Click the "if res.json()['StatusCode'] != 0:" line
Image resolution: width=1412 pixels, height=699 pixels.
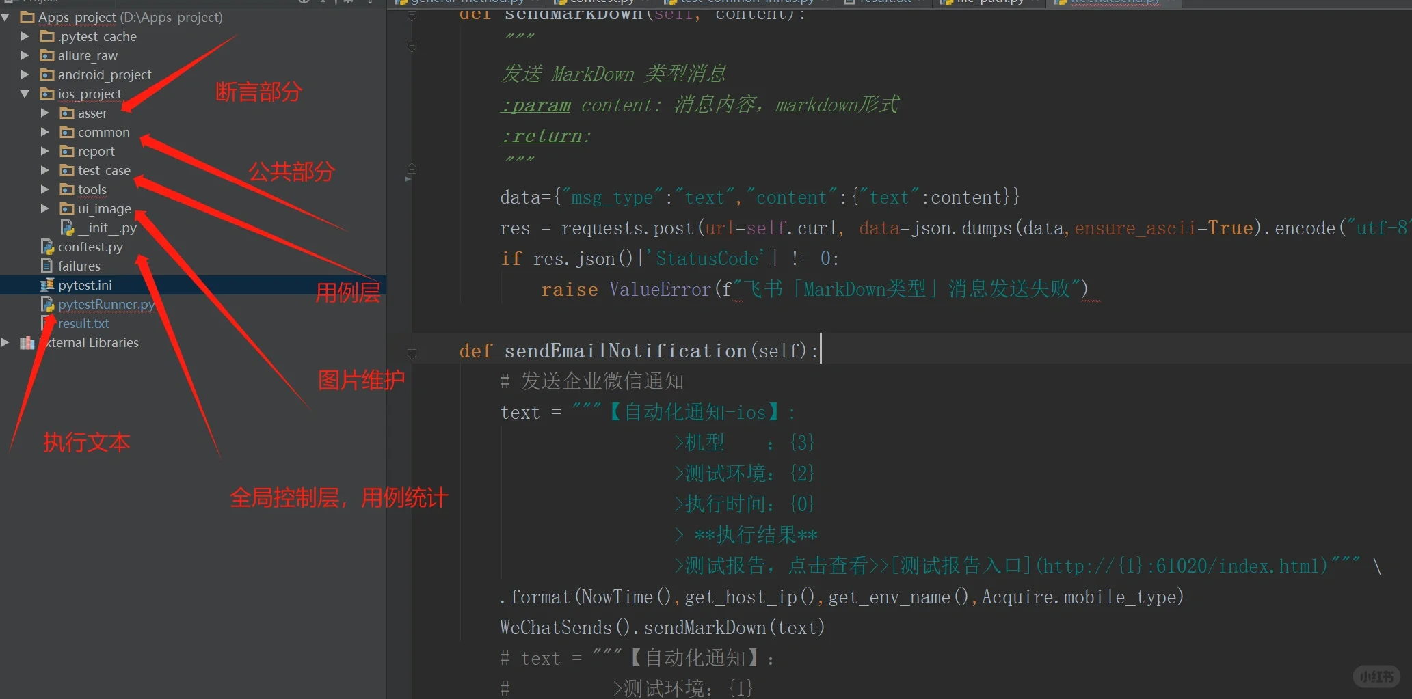[x=669, y=259]
